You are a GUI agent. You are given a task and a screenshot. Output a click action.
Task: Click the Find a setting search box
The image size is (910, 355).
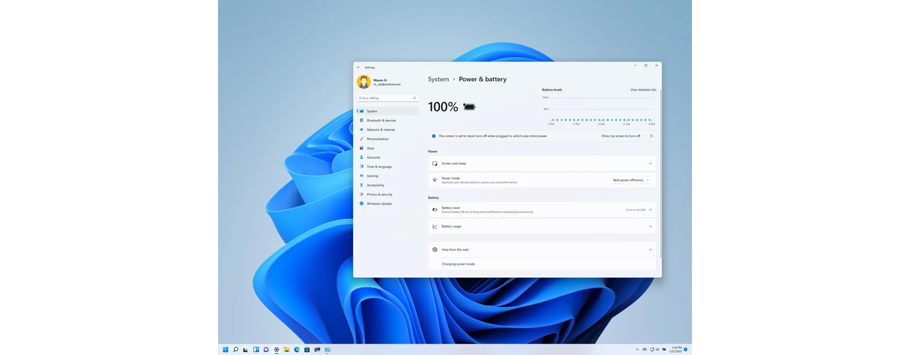(384, 98)
